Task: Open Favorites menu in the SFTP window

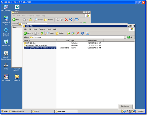Action: [x=31, y=16]
